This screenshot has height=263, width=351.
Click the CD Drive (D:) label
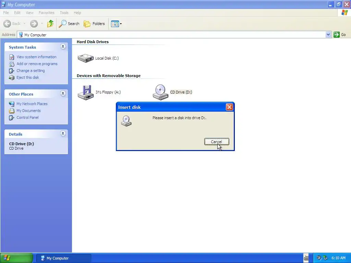(x=181, y=92)
